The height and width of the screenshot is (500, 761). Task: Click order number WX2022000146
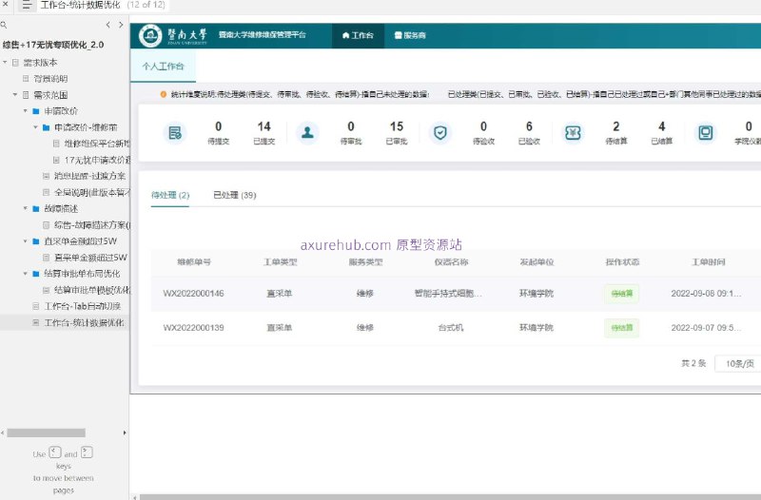(194, 294)
